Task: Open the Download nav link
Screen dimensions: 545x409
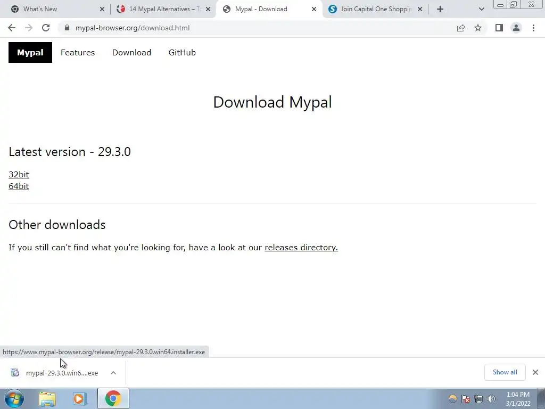Action: [x=132, y=53]
